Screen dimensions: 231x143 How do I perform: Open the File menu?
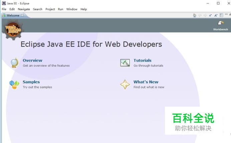tap(4, 9)
